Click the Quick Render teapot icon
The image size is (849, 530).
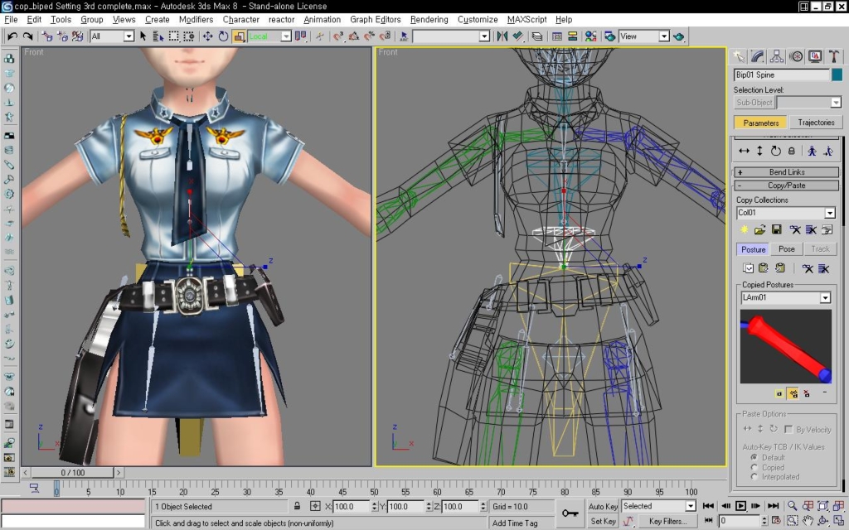678,36
